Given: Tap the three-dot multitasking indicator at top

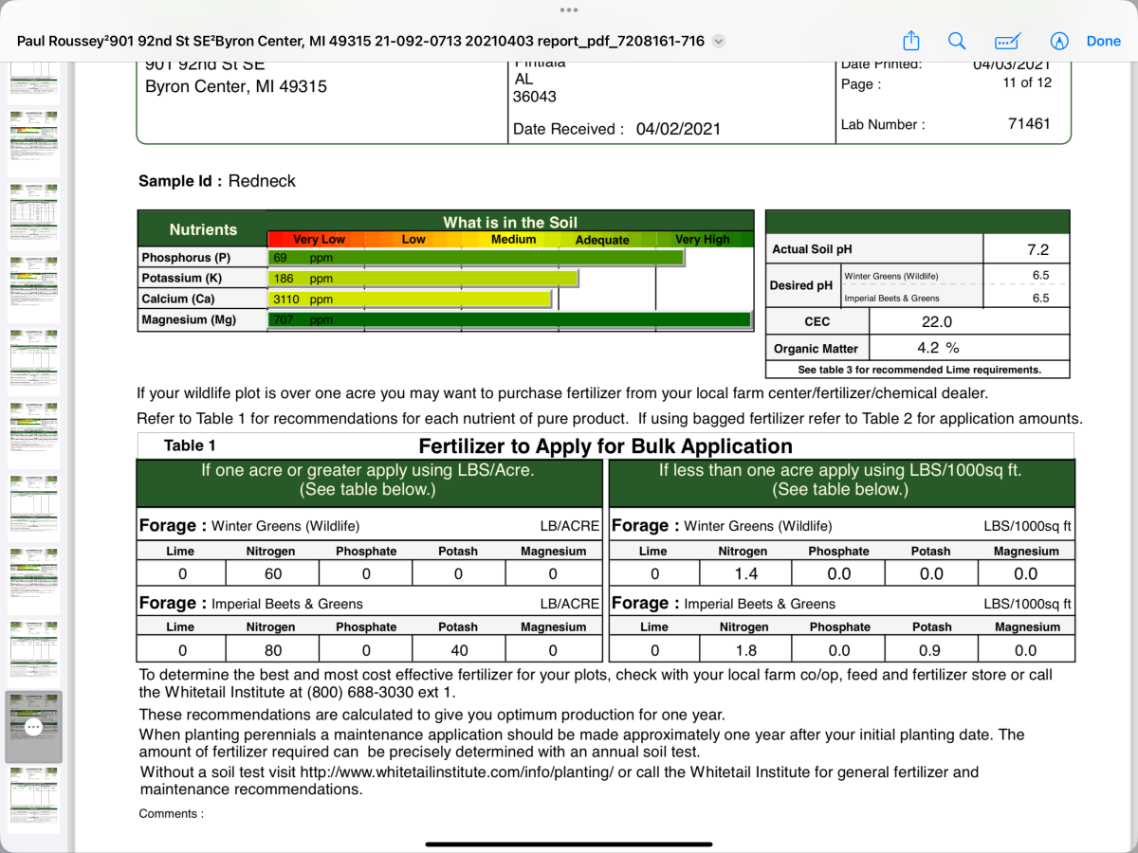Looking at the screenshot, I should pyautogui.click(x=569, y=9).
